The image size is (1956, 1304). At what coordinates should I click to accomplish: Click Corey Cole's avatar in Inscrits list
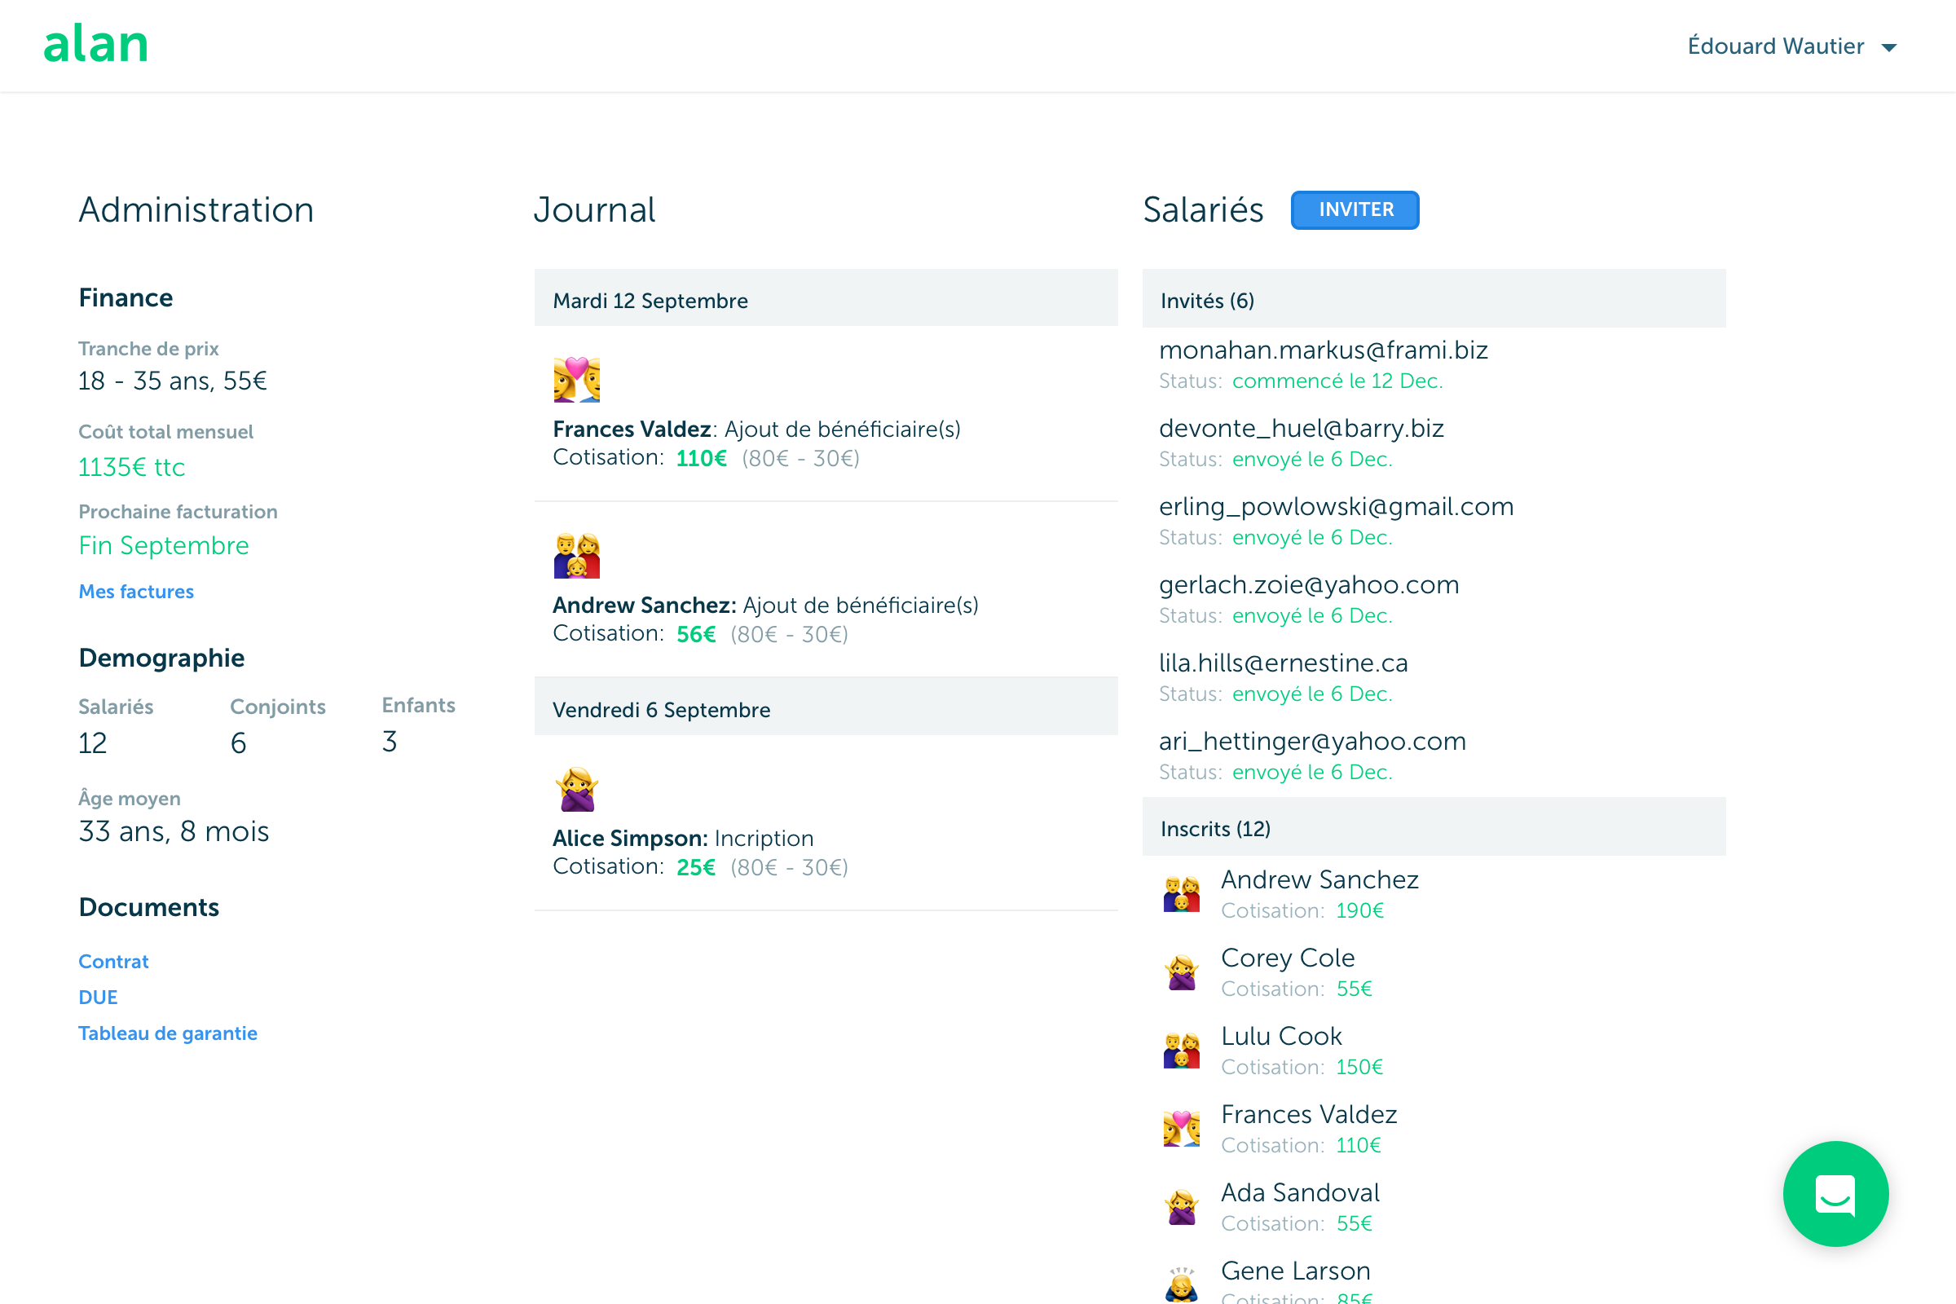1181,972
